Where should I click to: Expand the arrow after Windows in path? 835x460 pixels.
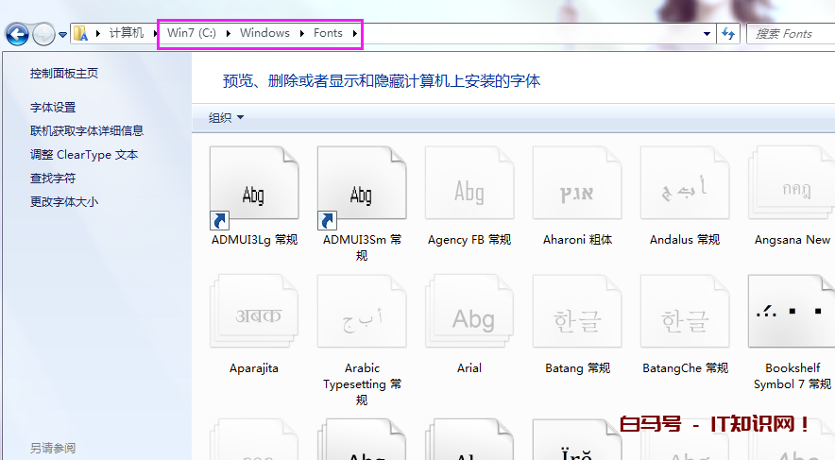coord(302,34)
